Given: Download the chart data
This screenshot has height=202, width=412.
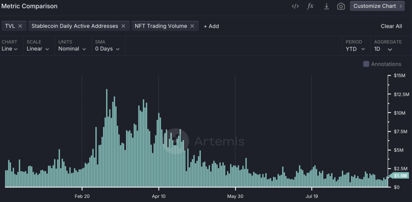Looking at the screenshot, I should click(326, 6).
